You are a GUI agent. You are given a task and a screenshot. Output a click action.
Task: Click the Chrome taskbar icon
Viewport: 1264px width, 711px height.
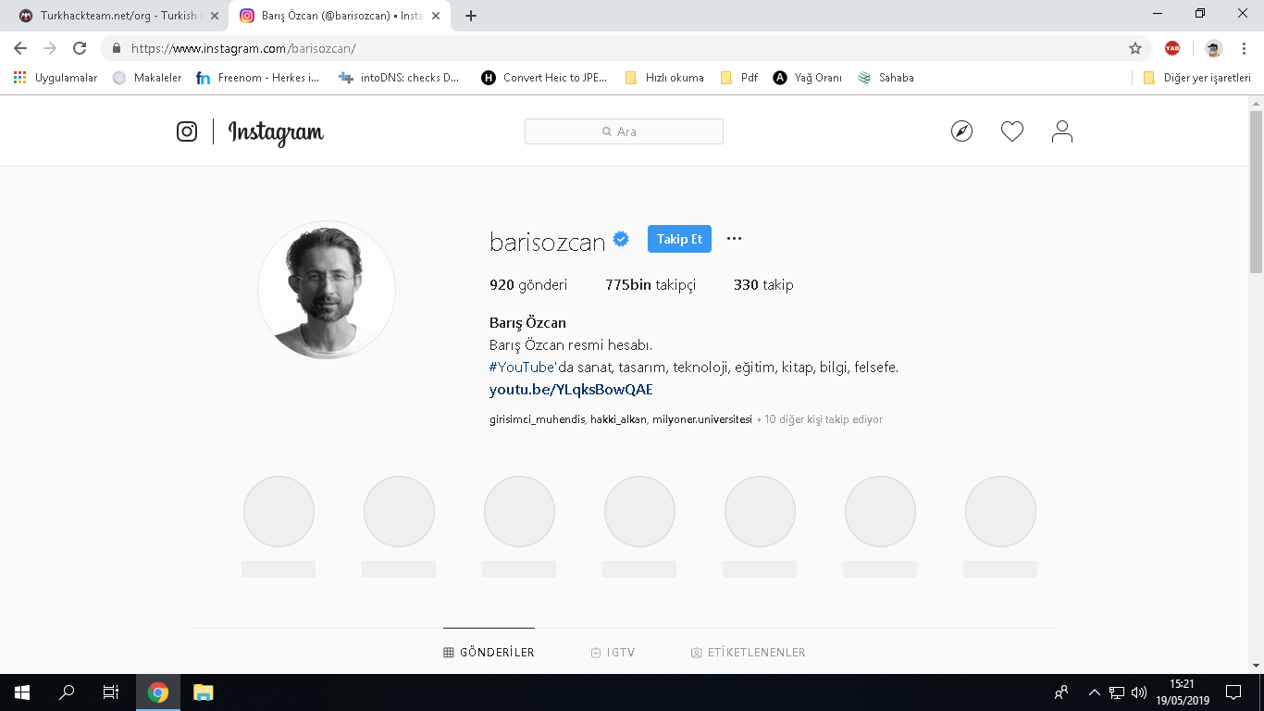pos(158,692)
